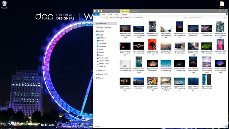Select the greg-rakozy starry sky image
The width and height of the screenshot is (229, 129).
pos(152,64)
